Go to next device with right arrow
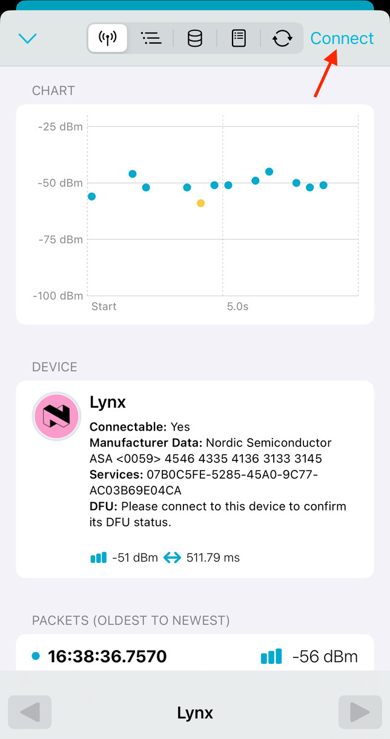Image resolution: width=390 pixels, height=739 pixels. (360, 712)
